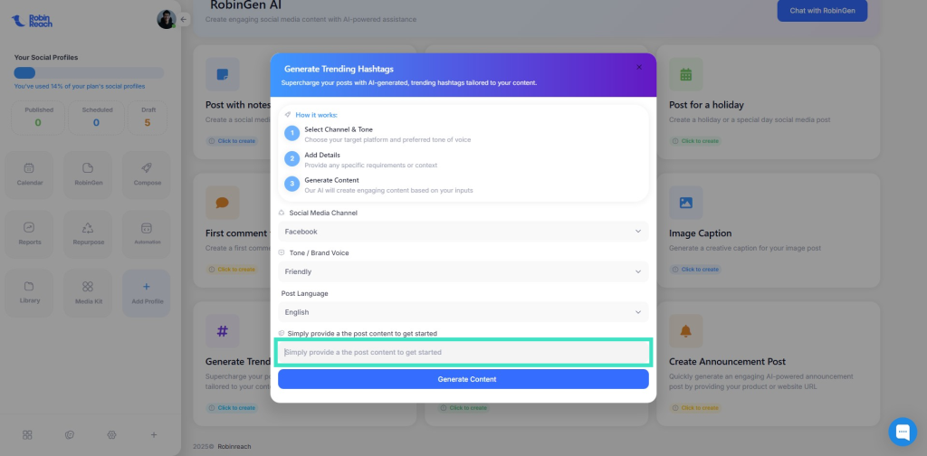This screenshot has height=456, width=927.
Task: Click the First comment speech bubble icon
Action: [223, 203]
